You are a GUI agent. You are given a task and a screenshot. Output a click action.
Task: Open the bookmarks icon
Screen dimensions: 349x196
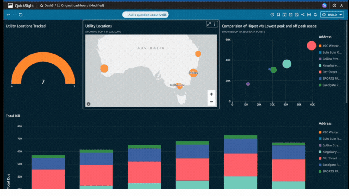(x=278, y=15)
